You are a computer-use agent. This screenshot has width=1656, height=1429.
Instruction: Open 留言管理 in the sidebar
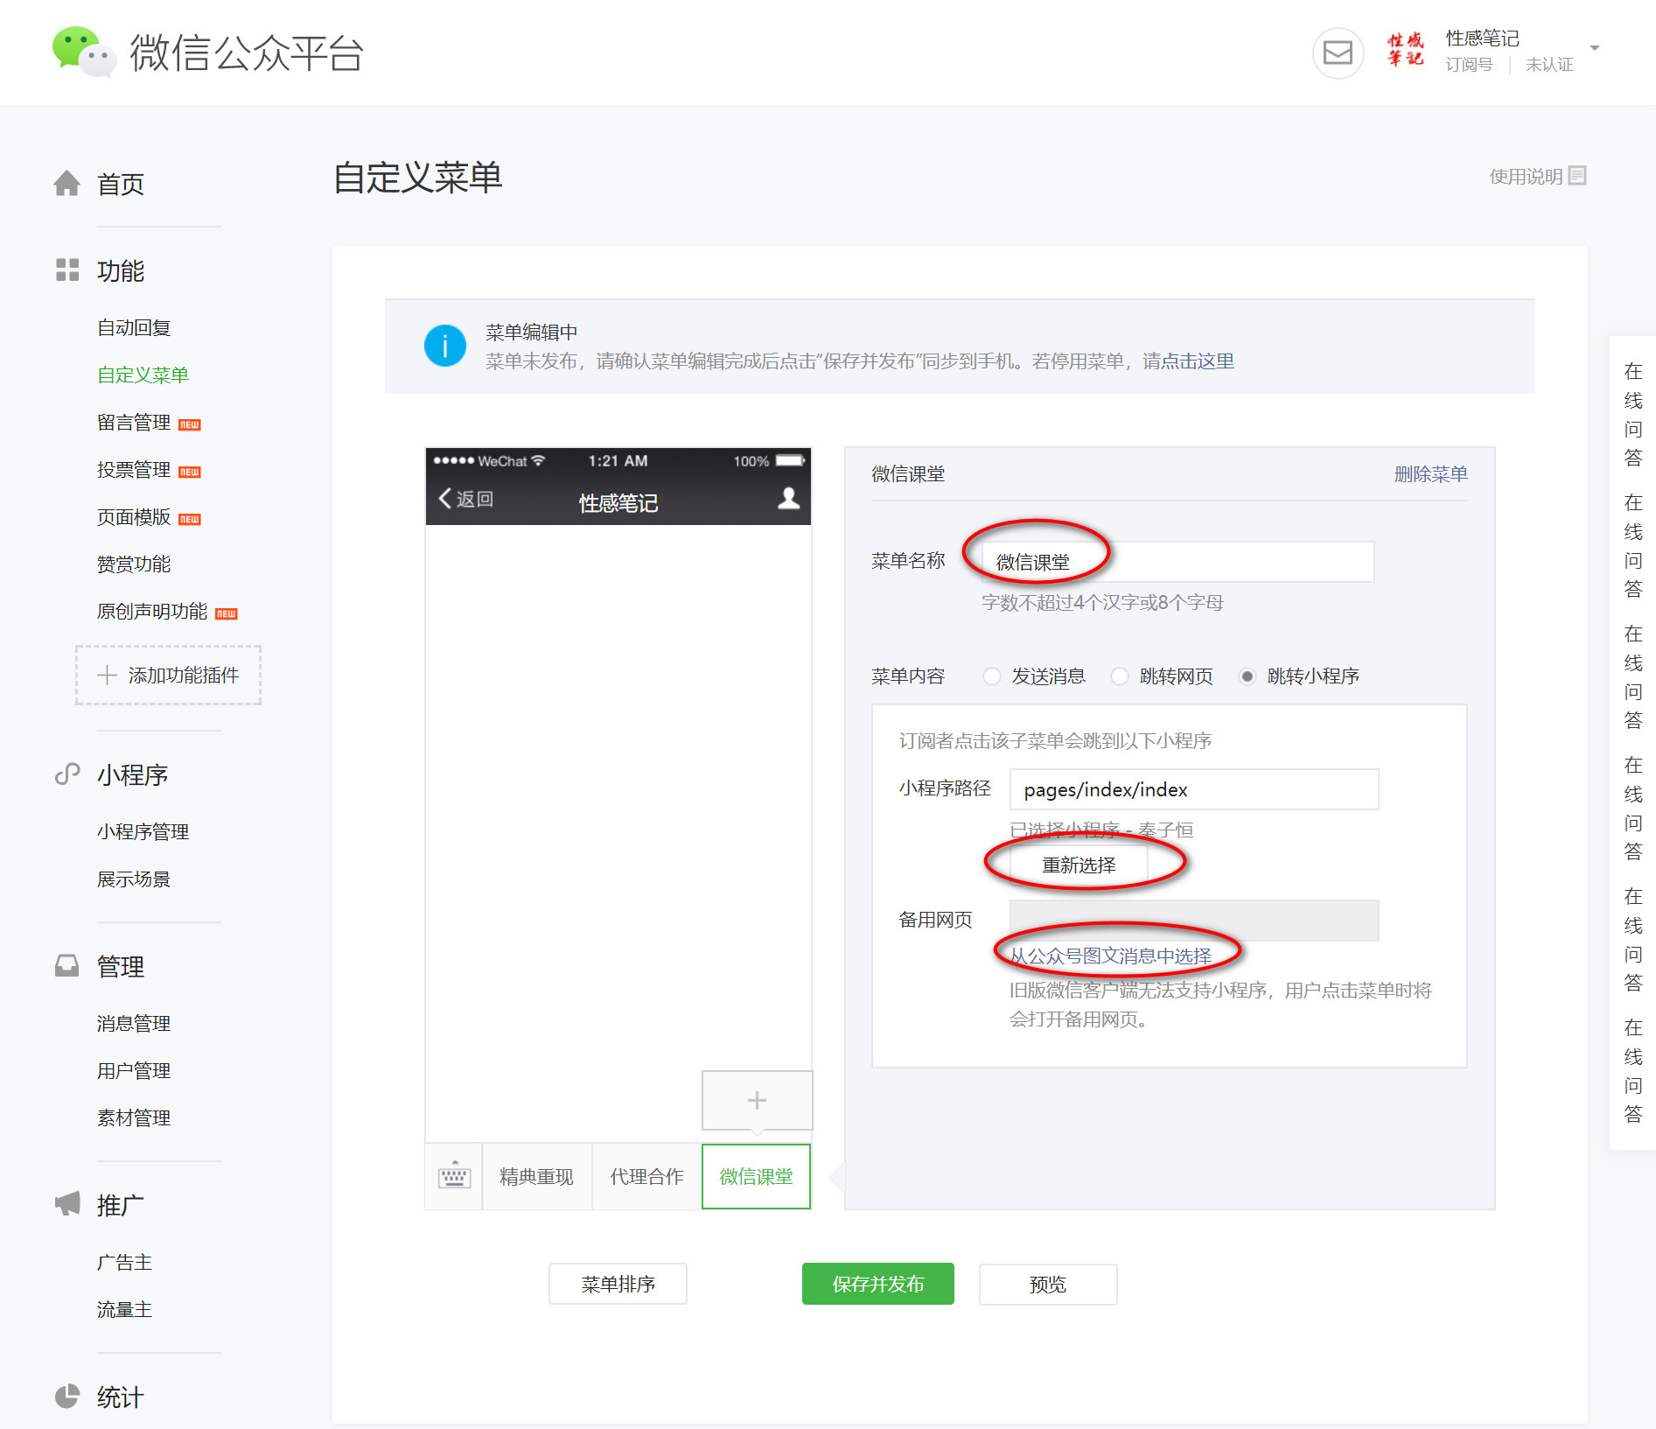134,423
